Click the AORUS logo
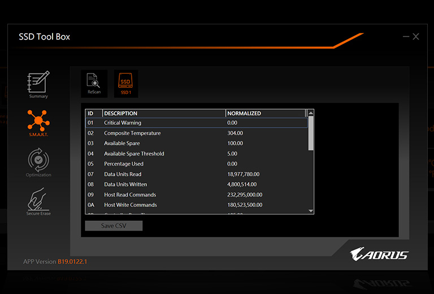This screenshot has height=294, width=434. [379, 254]
